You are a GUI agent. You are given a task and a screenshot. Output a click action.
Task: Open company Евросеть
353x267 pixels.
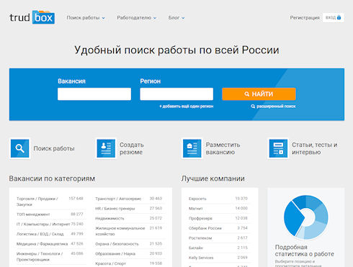(197, 199)
